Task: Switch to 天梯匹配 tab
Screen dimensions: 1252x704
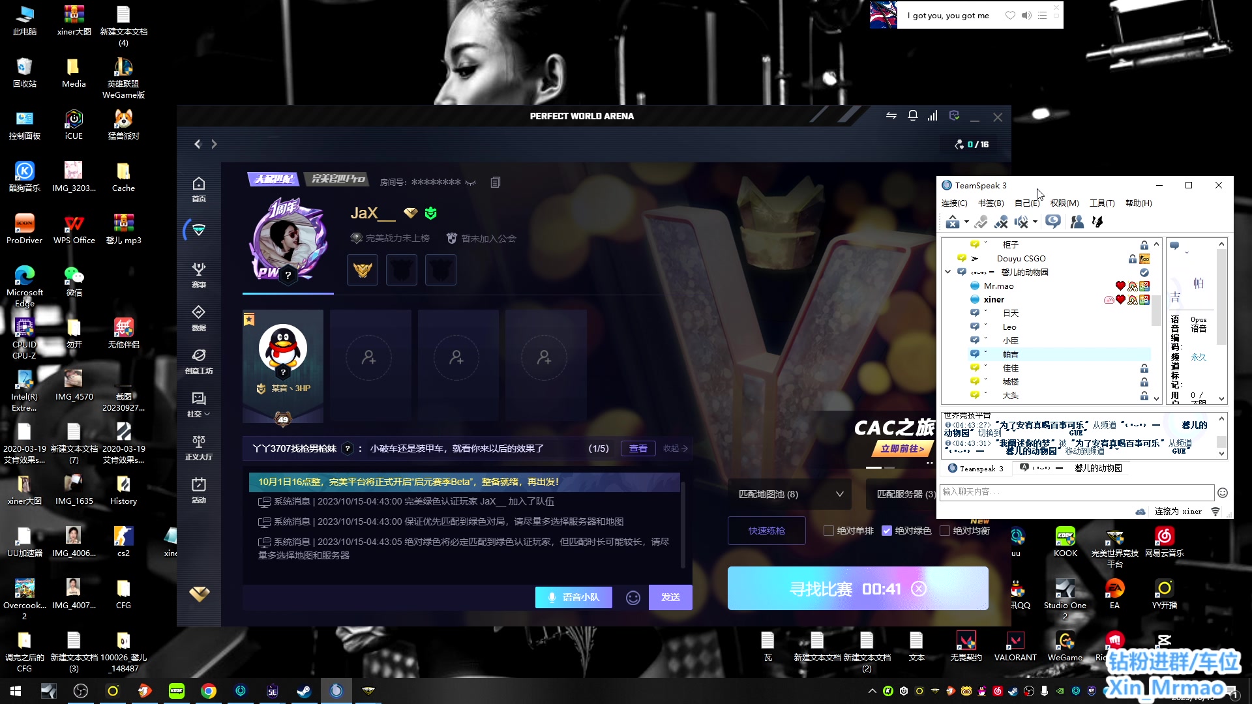Action: (x=275, y=179)
